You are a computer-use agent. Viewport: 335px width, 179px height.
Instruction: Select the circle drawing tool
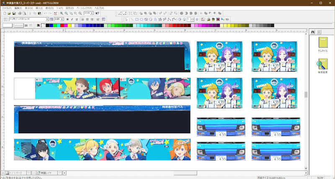151,19
